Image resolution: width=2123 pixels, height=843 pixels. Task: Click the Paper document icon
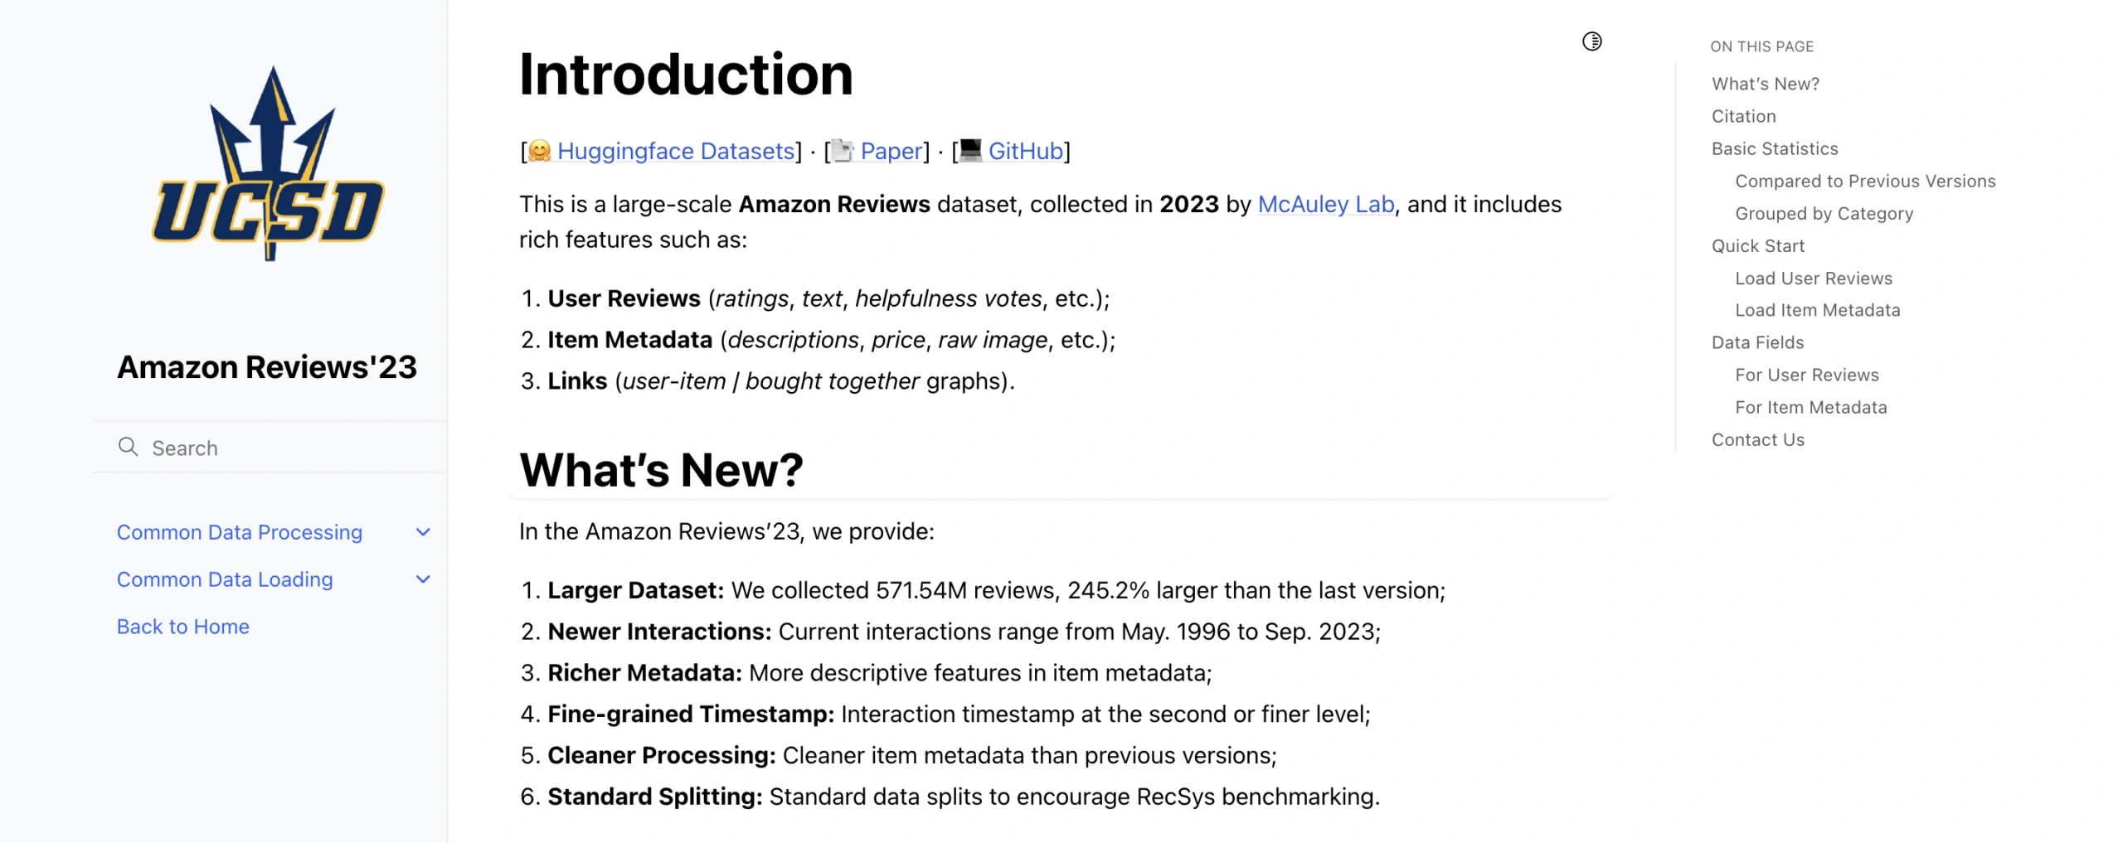click(842, 151)
